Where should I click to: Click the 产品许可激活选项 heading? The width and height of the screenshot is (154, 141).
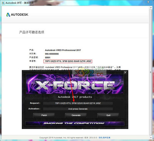[x=32, y=32]
